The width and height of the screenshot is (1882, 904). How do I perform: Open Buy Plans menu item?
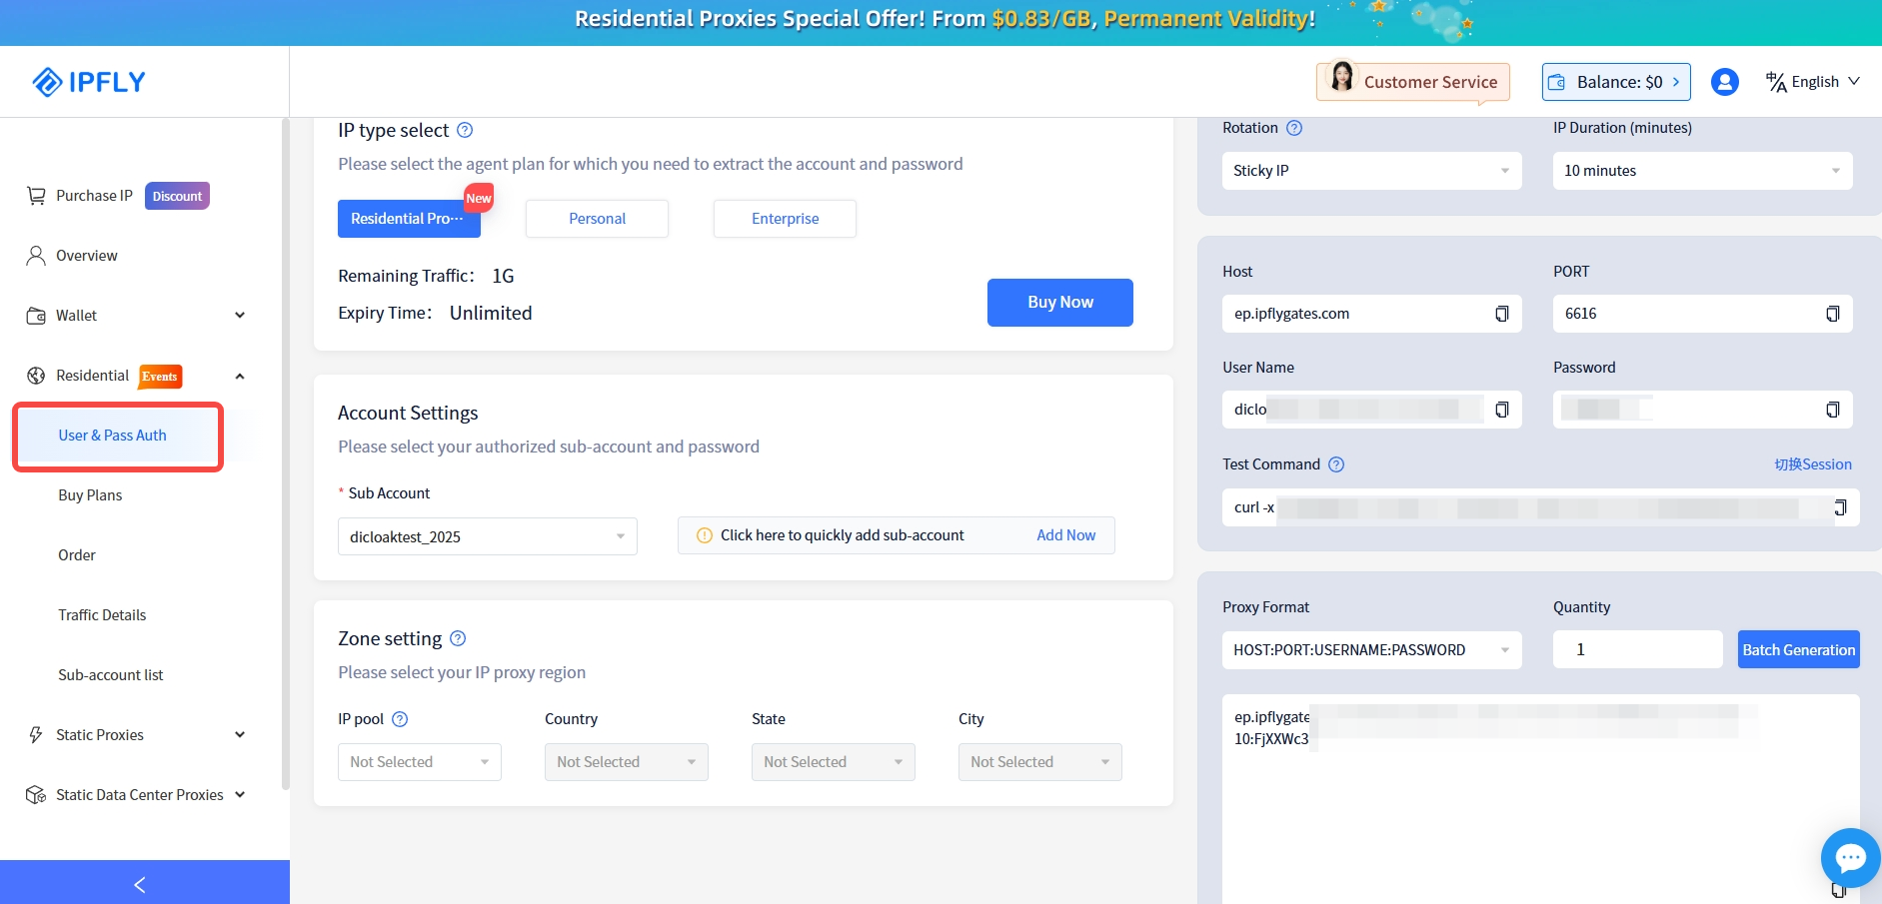90,495
